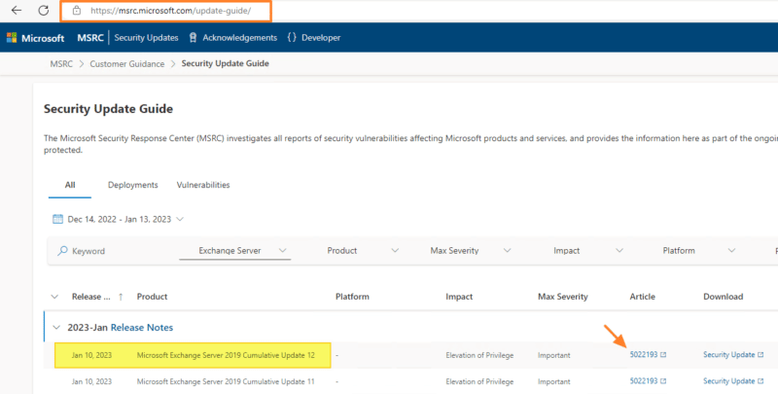Click Important severity in CU11 row
The height and width of the screenshot is (394, 778).
[553, 381]
